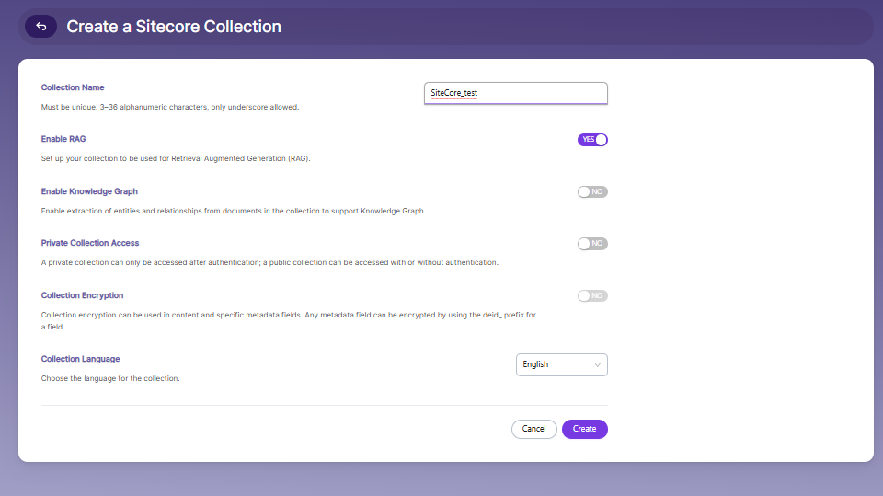Cancel the collection creation
The width and height of the screenshot is (883, 496).
point(533,429)
